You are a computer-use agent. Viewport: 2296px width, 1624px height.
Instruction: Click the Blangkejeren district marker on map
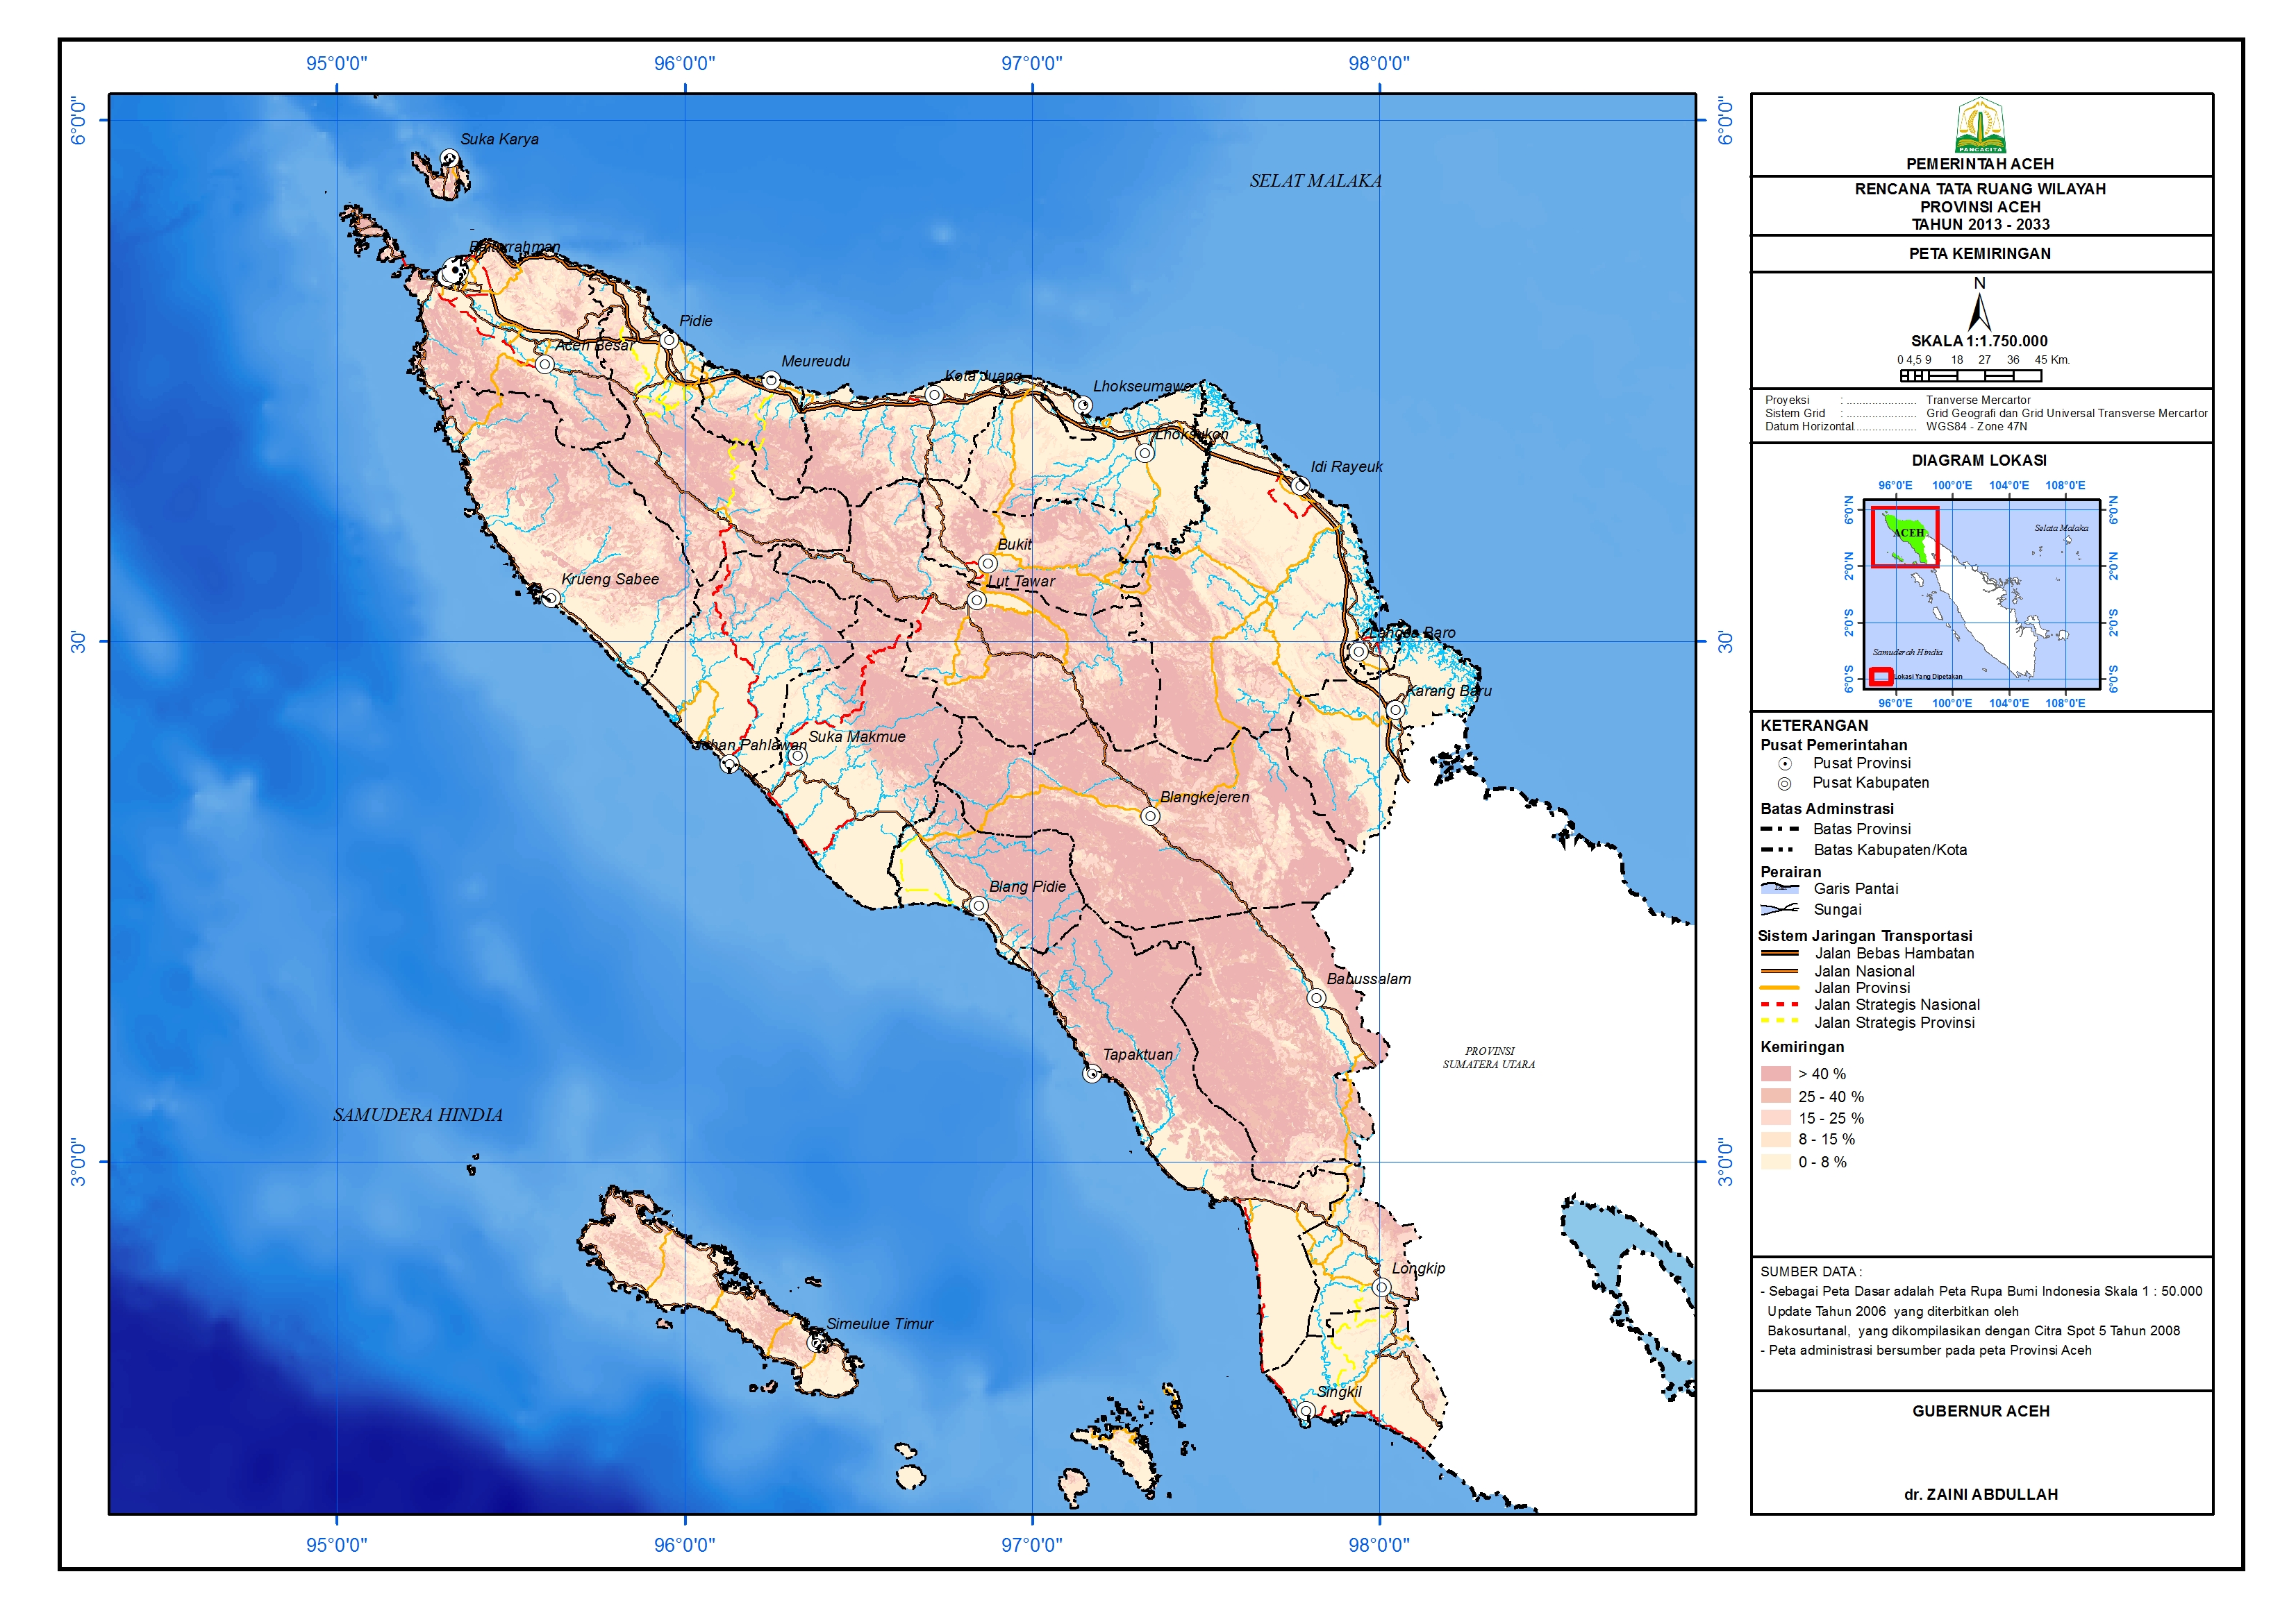click(1149, 816)
